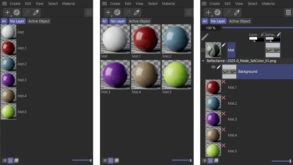Screen dimensions: 293x165
Task: Select eyedropper tool in right panel toolbar
Action: click(237, 12)
